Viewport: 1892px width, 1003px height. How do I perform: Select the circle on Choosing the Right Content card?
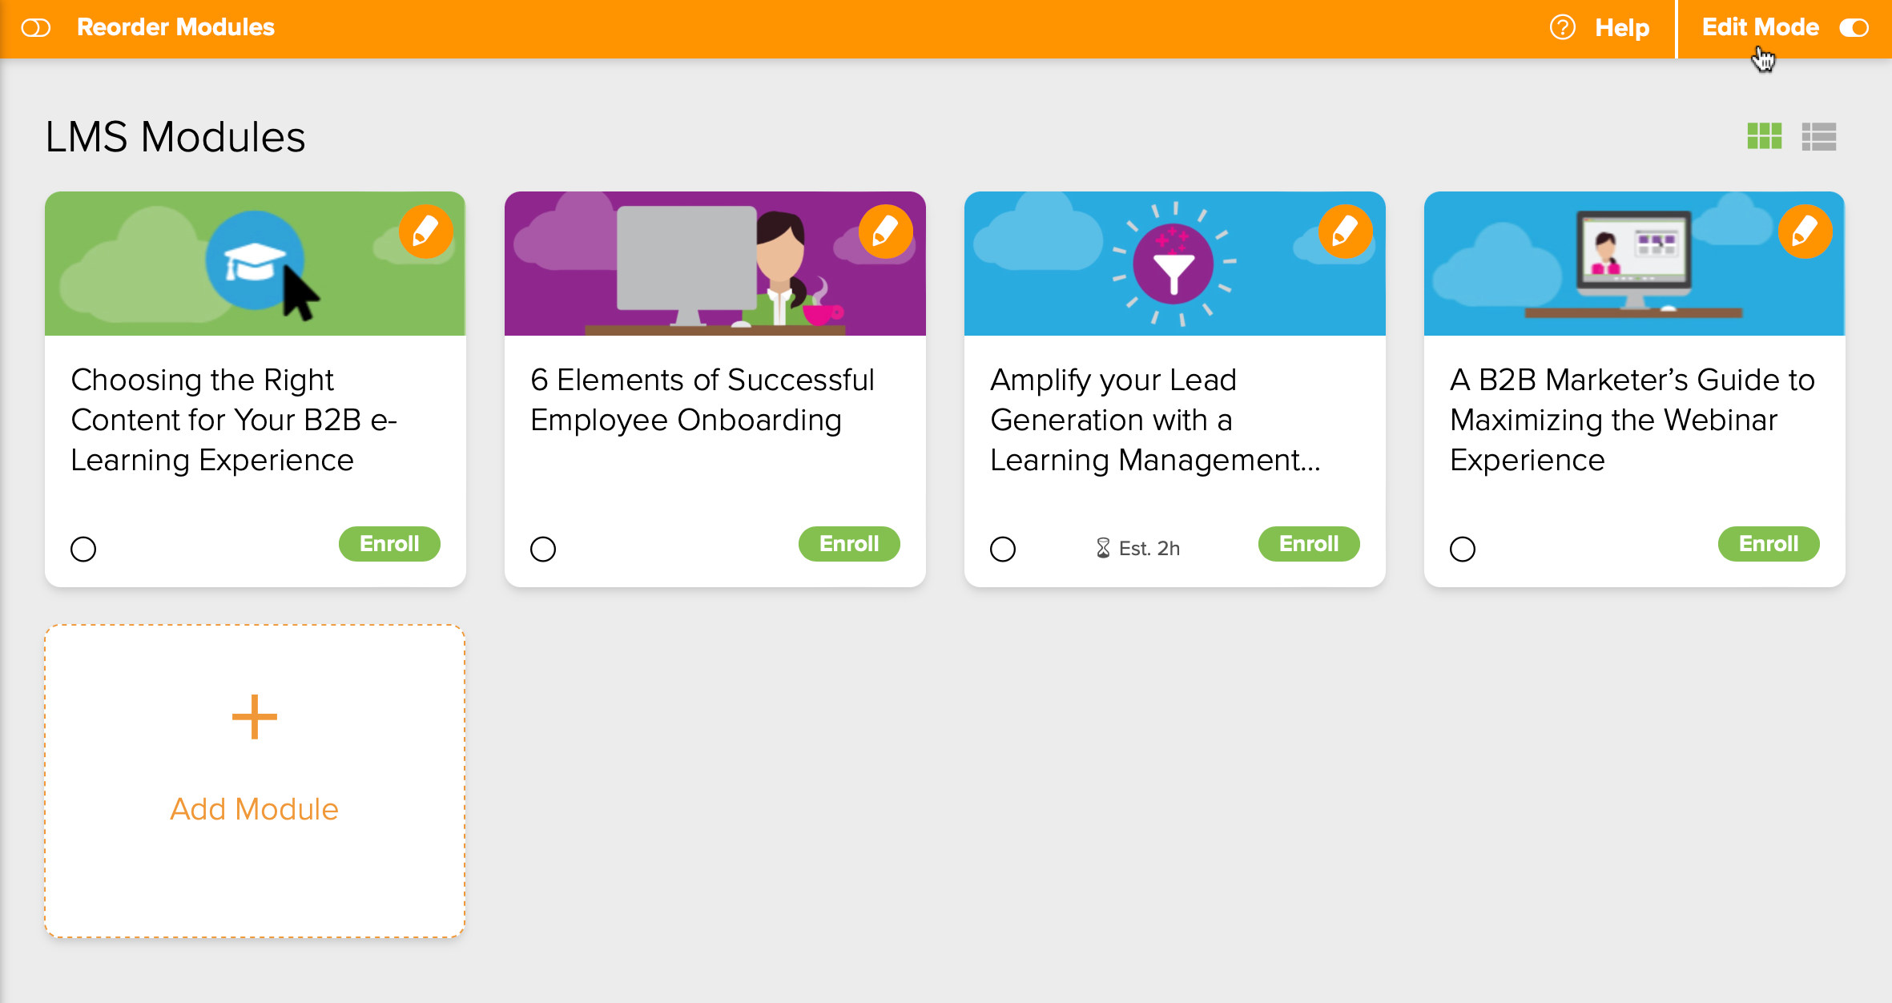point(83,549)
